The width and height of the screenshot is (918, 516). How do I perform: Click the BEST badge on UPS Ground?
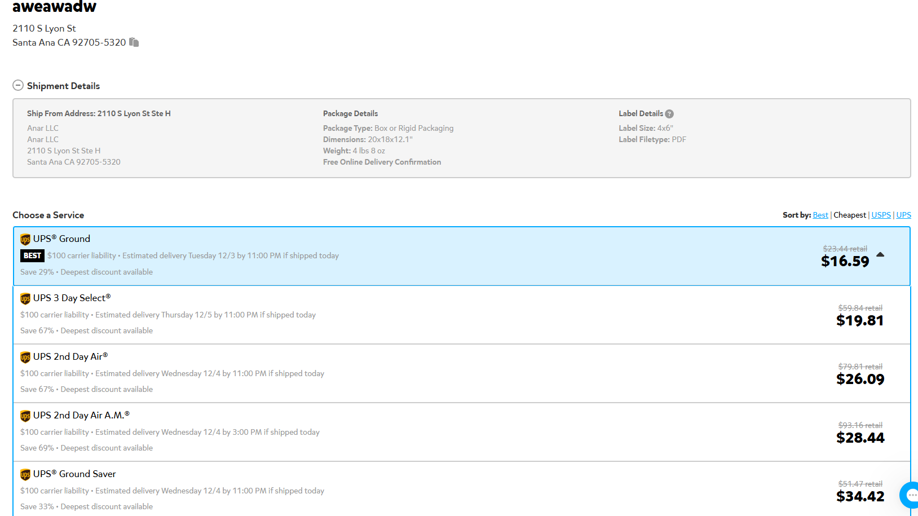pyautogui.click(x=32, y=255)
